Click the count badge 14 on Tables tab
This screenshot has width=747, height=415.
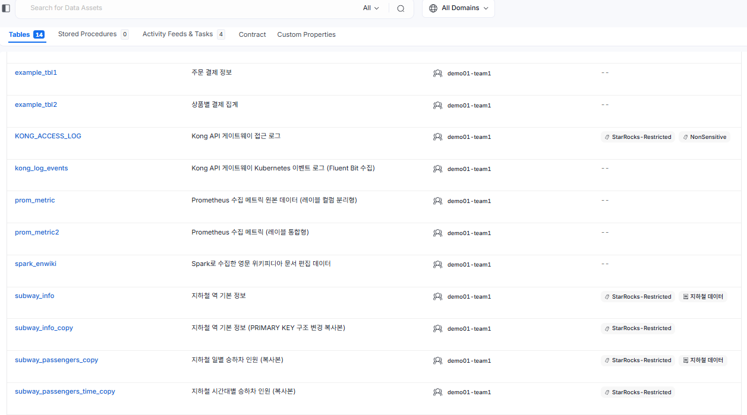tap(39, 34)
